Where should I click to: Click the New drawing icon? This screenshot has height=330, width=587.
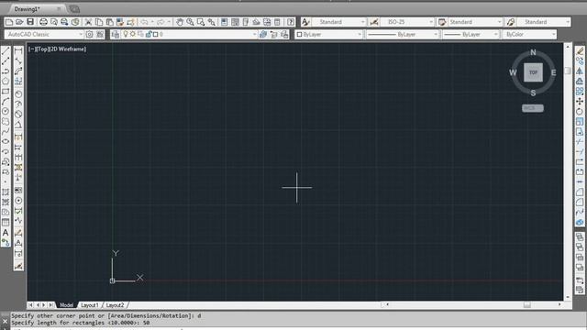(x=9, y=22)
